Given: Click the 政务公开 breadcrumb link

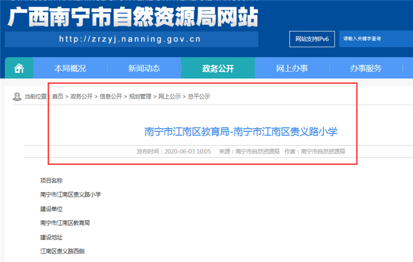Looking at the screenshot, I should (x=81, y=96).
